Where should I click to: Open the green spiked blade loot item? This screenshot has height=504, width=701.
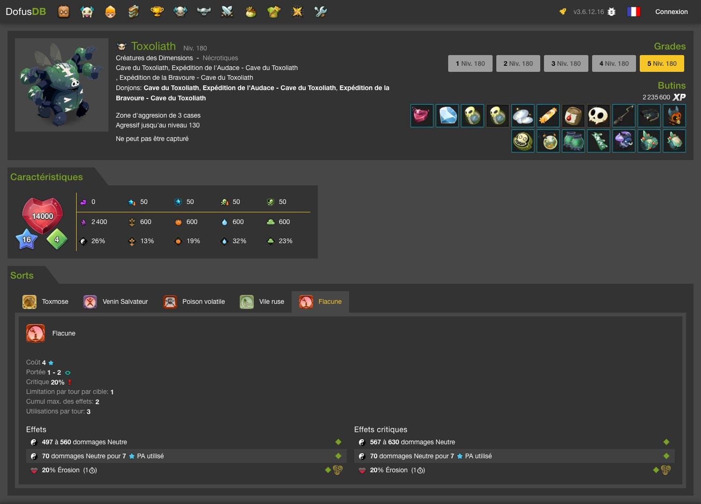tap(599, 141)
